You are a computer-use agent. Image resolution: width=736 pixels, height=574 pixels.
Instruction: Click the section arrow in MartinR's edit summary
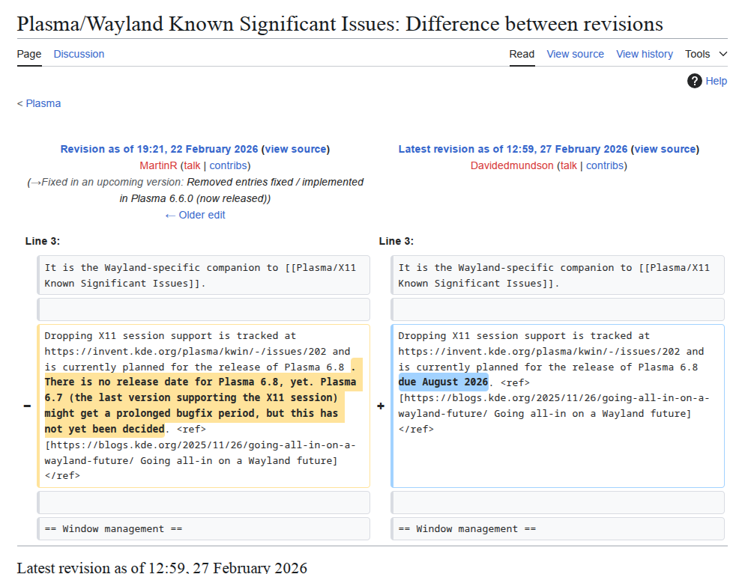tap(36, 183)
